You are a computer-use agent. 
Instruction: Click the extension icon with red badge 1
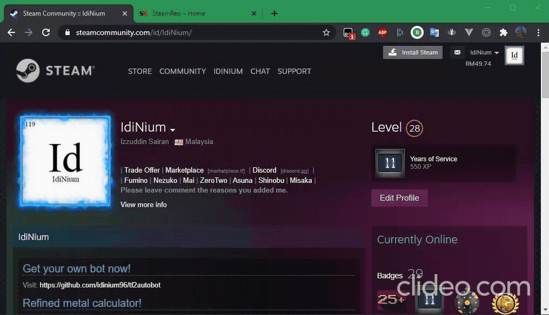coord(349,33)
